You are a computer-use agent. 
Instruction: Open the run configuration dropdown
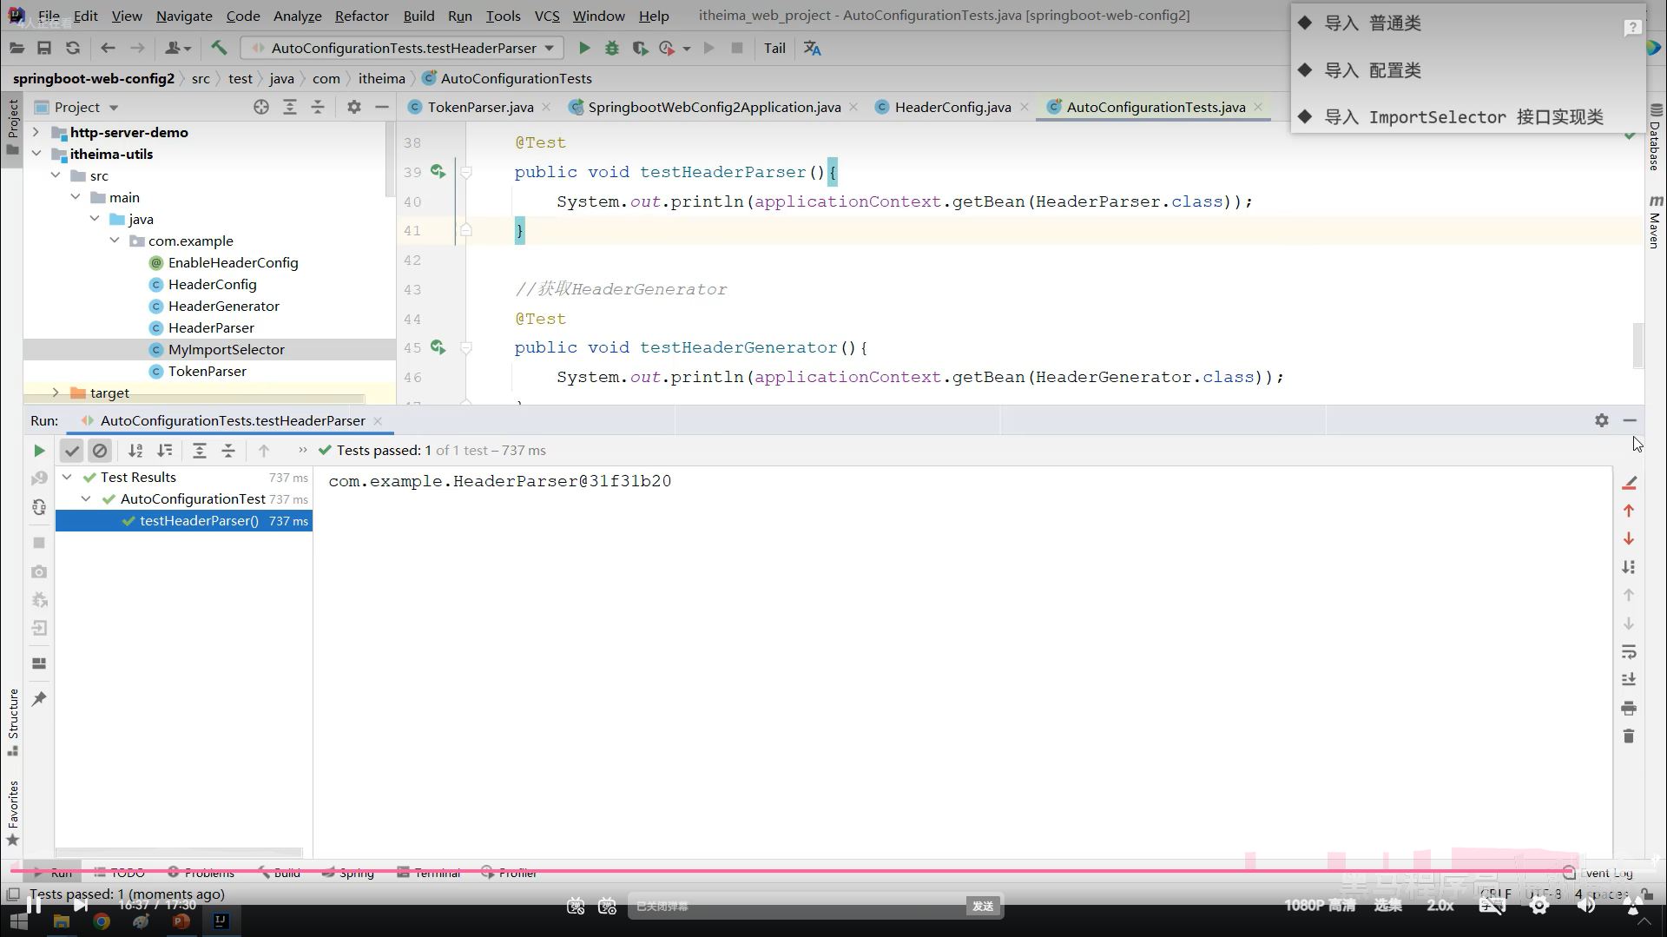[x=402, y=49]
